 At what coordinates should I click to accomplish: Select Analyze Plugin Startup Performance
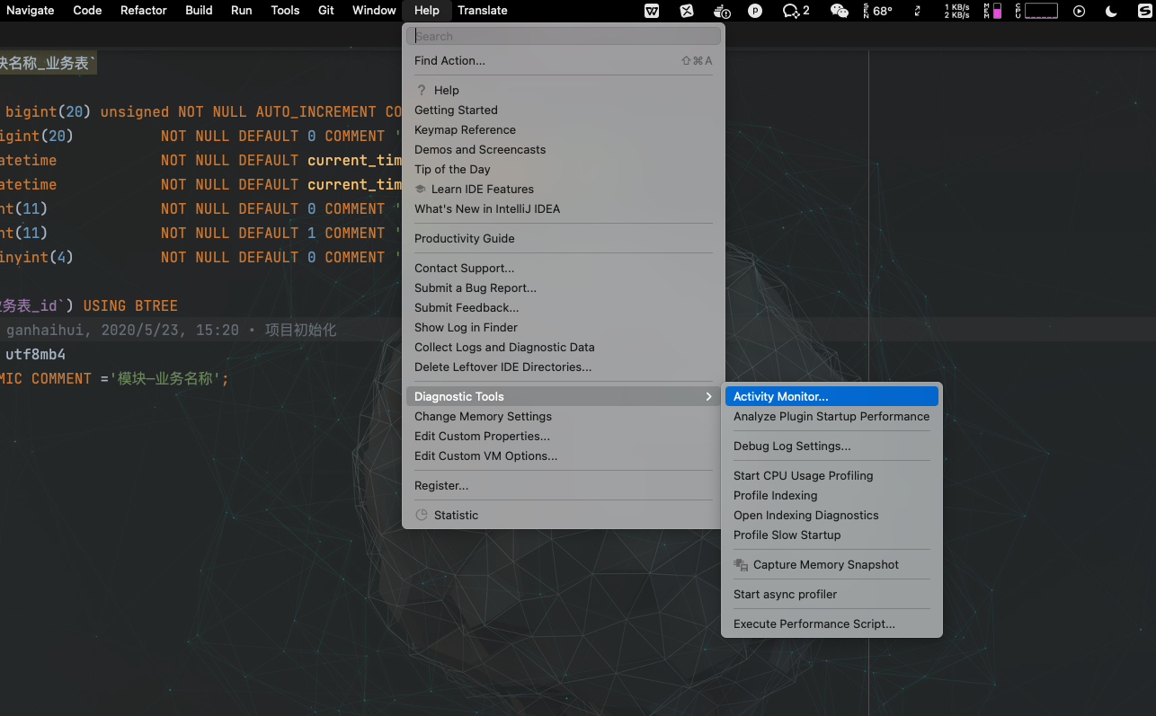click(831, 416)
